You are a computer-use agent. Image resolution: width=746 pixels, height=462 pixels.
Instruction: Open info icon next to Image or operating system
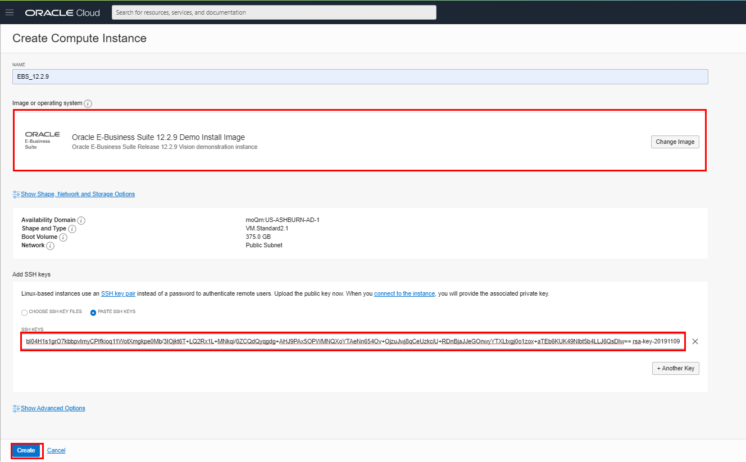(88, 103)
